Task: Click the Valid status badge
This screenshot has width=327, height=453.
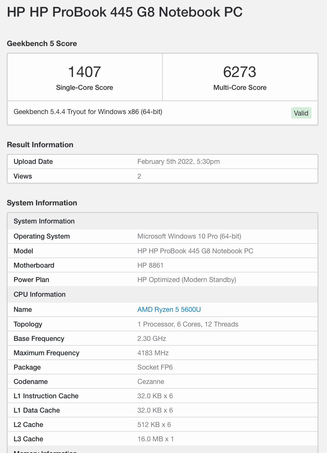Action: tap(301, 113)
